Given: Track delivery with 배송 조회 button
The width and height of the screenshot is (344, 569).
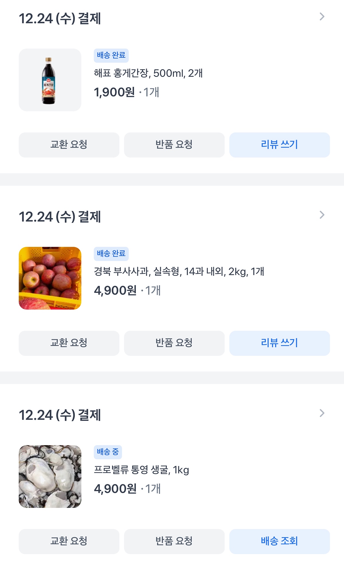Looking at the screenshot, I should [x=279, y=541].
